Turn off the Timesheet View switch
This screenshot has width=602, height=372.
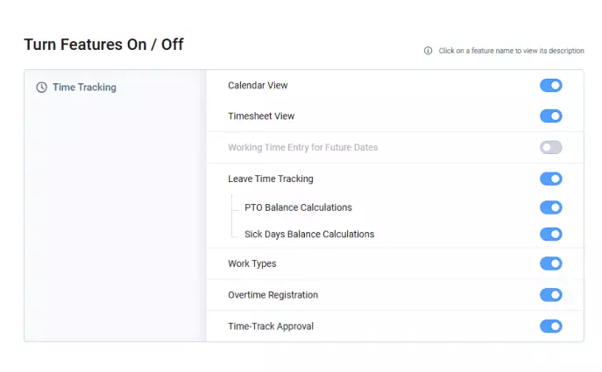(x=550, y=116)
